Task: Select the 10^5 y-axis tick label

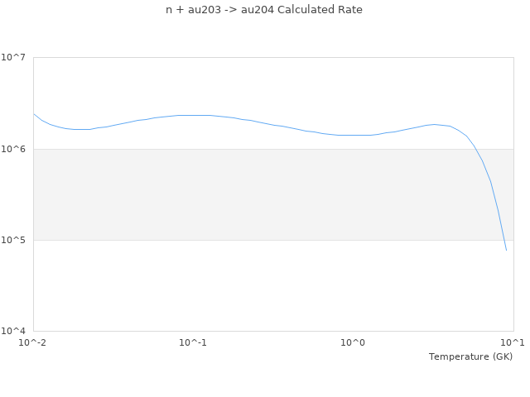Action: pos(16,240)
